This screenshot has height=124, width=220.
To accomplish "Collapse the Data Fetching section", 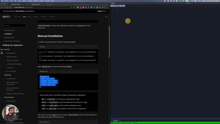I will 9,97.
